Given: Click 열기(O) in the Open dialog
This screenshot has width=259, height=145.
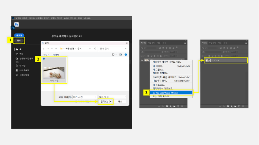Looking at the screenshot, I should pos(104,102).
